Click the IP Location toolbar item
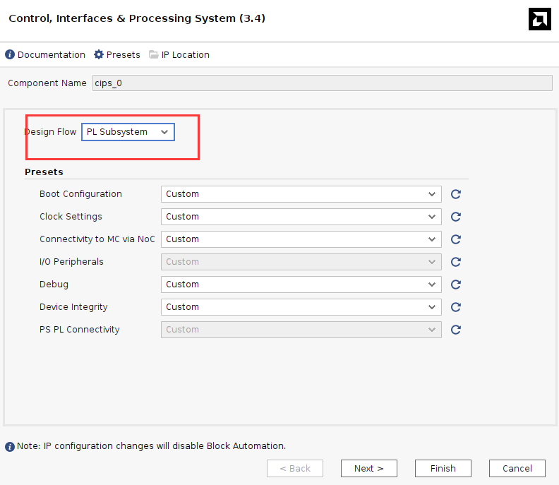559x485 pixels. click(179, 55)
